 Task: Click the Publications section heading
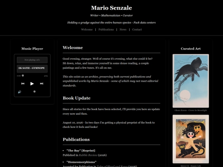point(76,139)
